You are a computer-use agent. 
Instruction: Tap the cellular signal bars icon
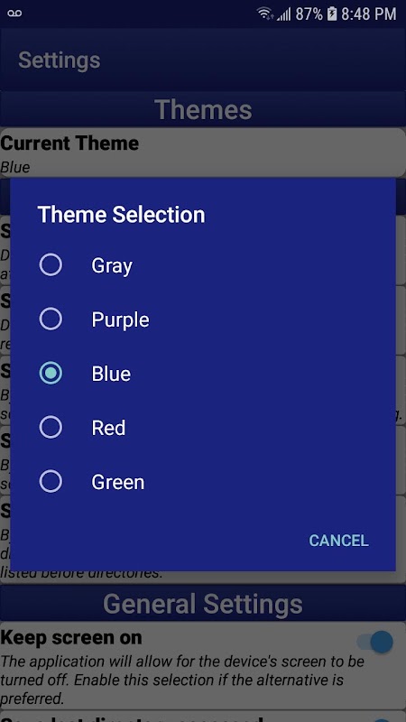284,14
